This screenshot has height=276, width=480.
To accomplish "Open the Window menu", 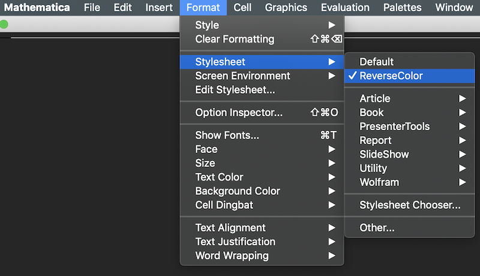I will pos(454,7).
